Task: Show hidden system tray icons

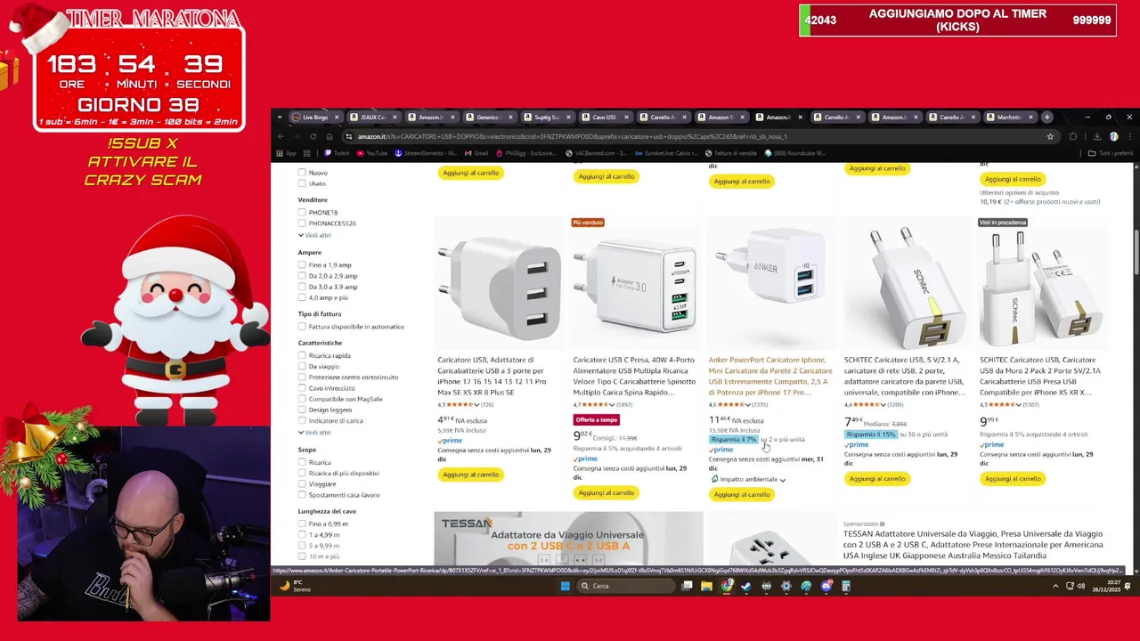Action: [1055, 586]
